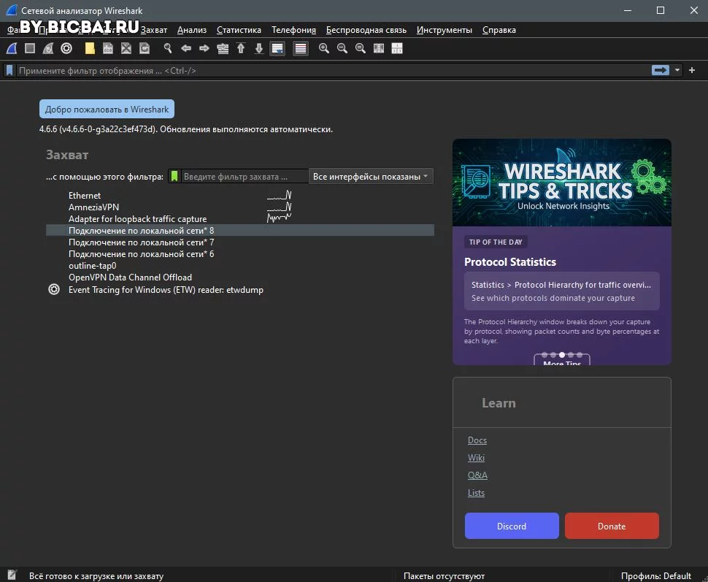Start capture with the shark fin icon
The image size is (708, 582).
click(x=12, y=48)
